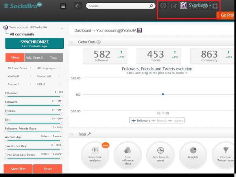Open Best time to tweet tool

160,155
